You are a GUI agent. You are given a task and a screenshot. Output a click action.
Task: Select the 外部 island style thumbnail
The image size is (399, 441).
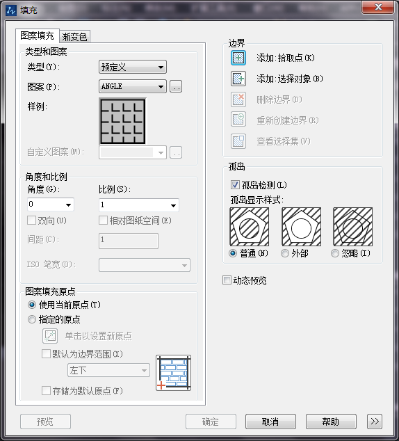pos(301,227)
